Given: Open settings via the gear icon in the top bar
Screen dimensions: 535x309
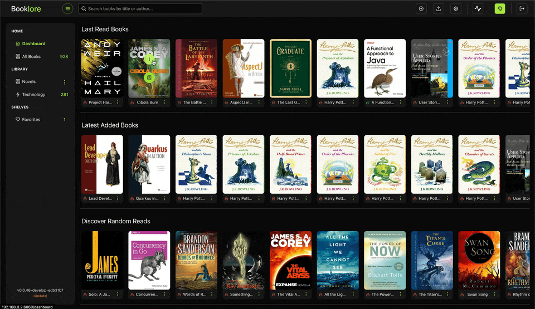Looking at the screenshot, I should [456, 8].
